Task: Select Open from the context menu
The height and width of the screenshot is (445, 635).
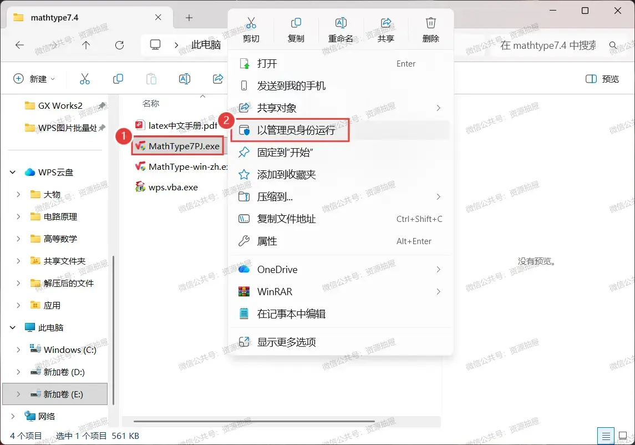Action: (x=341, y=64)
